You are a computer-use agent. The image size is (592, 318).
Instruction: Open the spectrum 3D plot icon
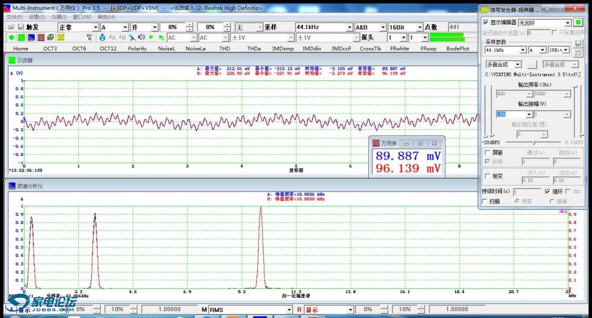(50, 37)
